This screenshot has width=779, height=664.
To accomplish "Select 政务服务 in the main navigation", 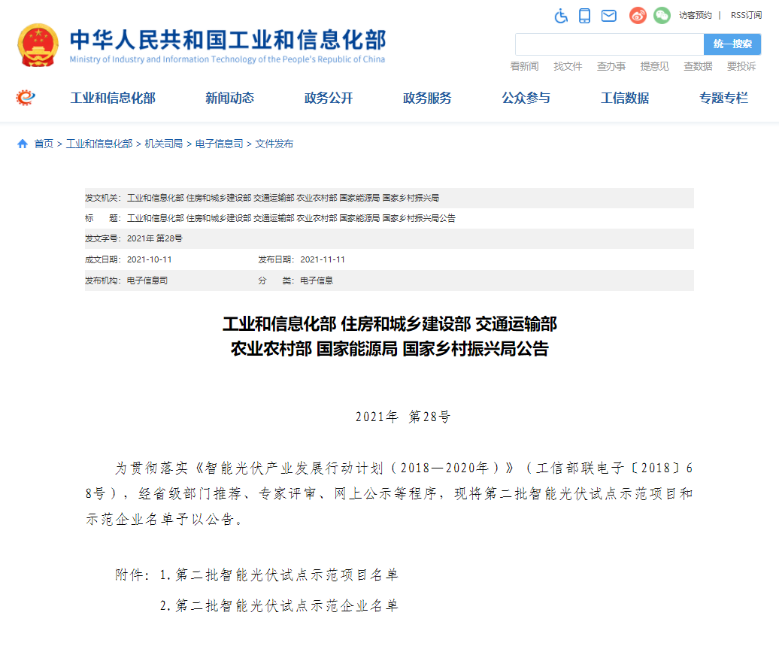I will [427, 98].
